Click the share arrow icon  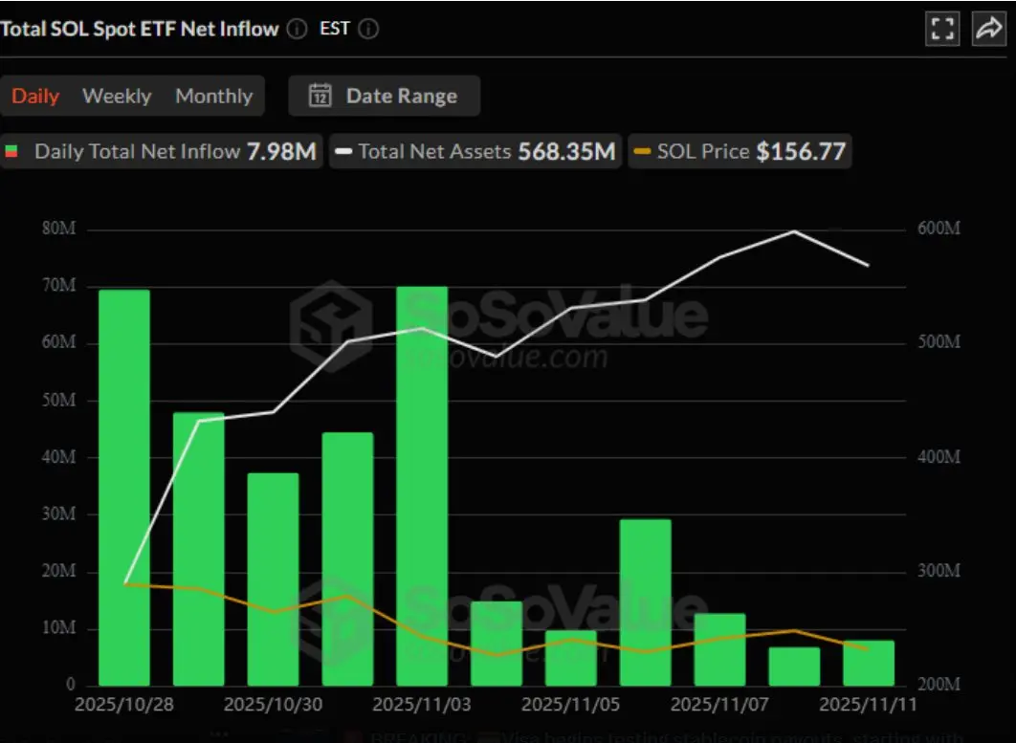click(x=989, y=29)
